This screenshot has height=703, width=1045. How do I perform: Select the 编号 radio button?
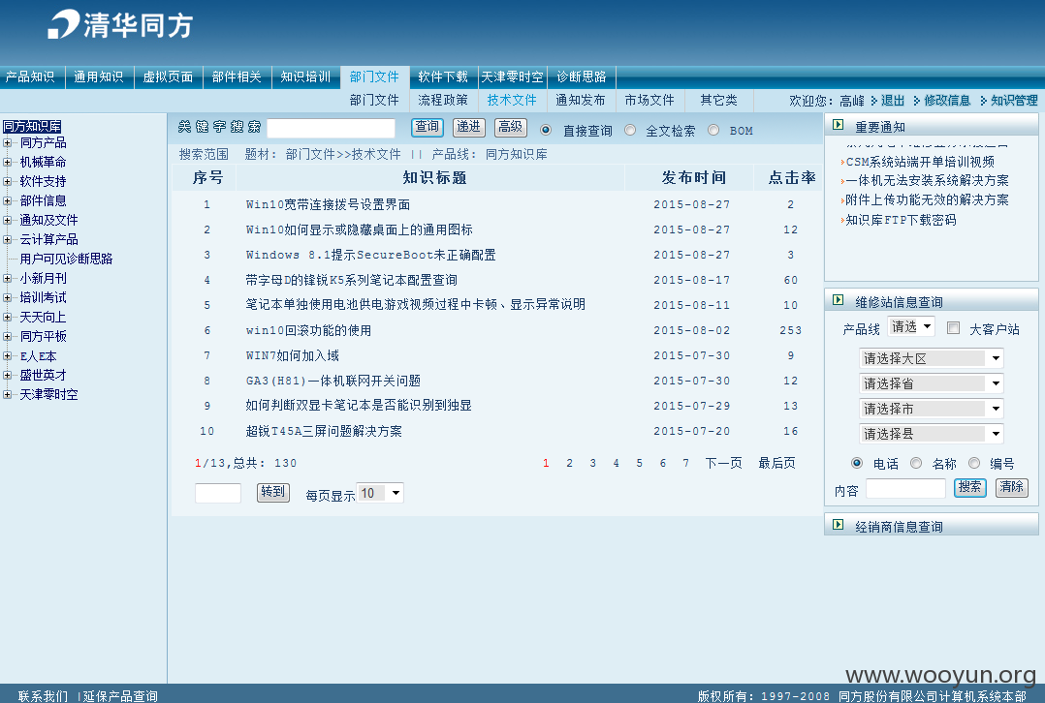pyautogui.click(x=974, y=463)
